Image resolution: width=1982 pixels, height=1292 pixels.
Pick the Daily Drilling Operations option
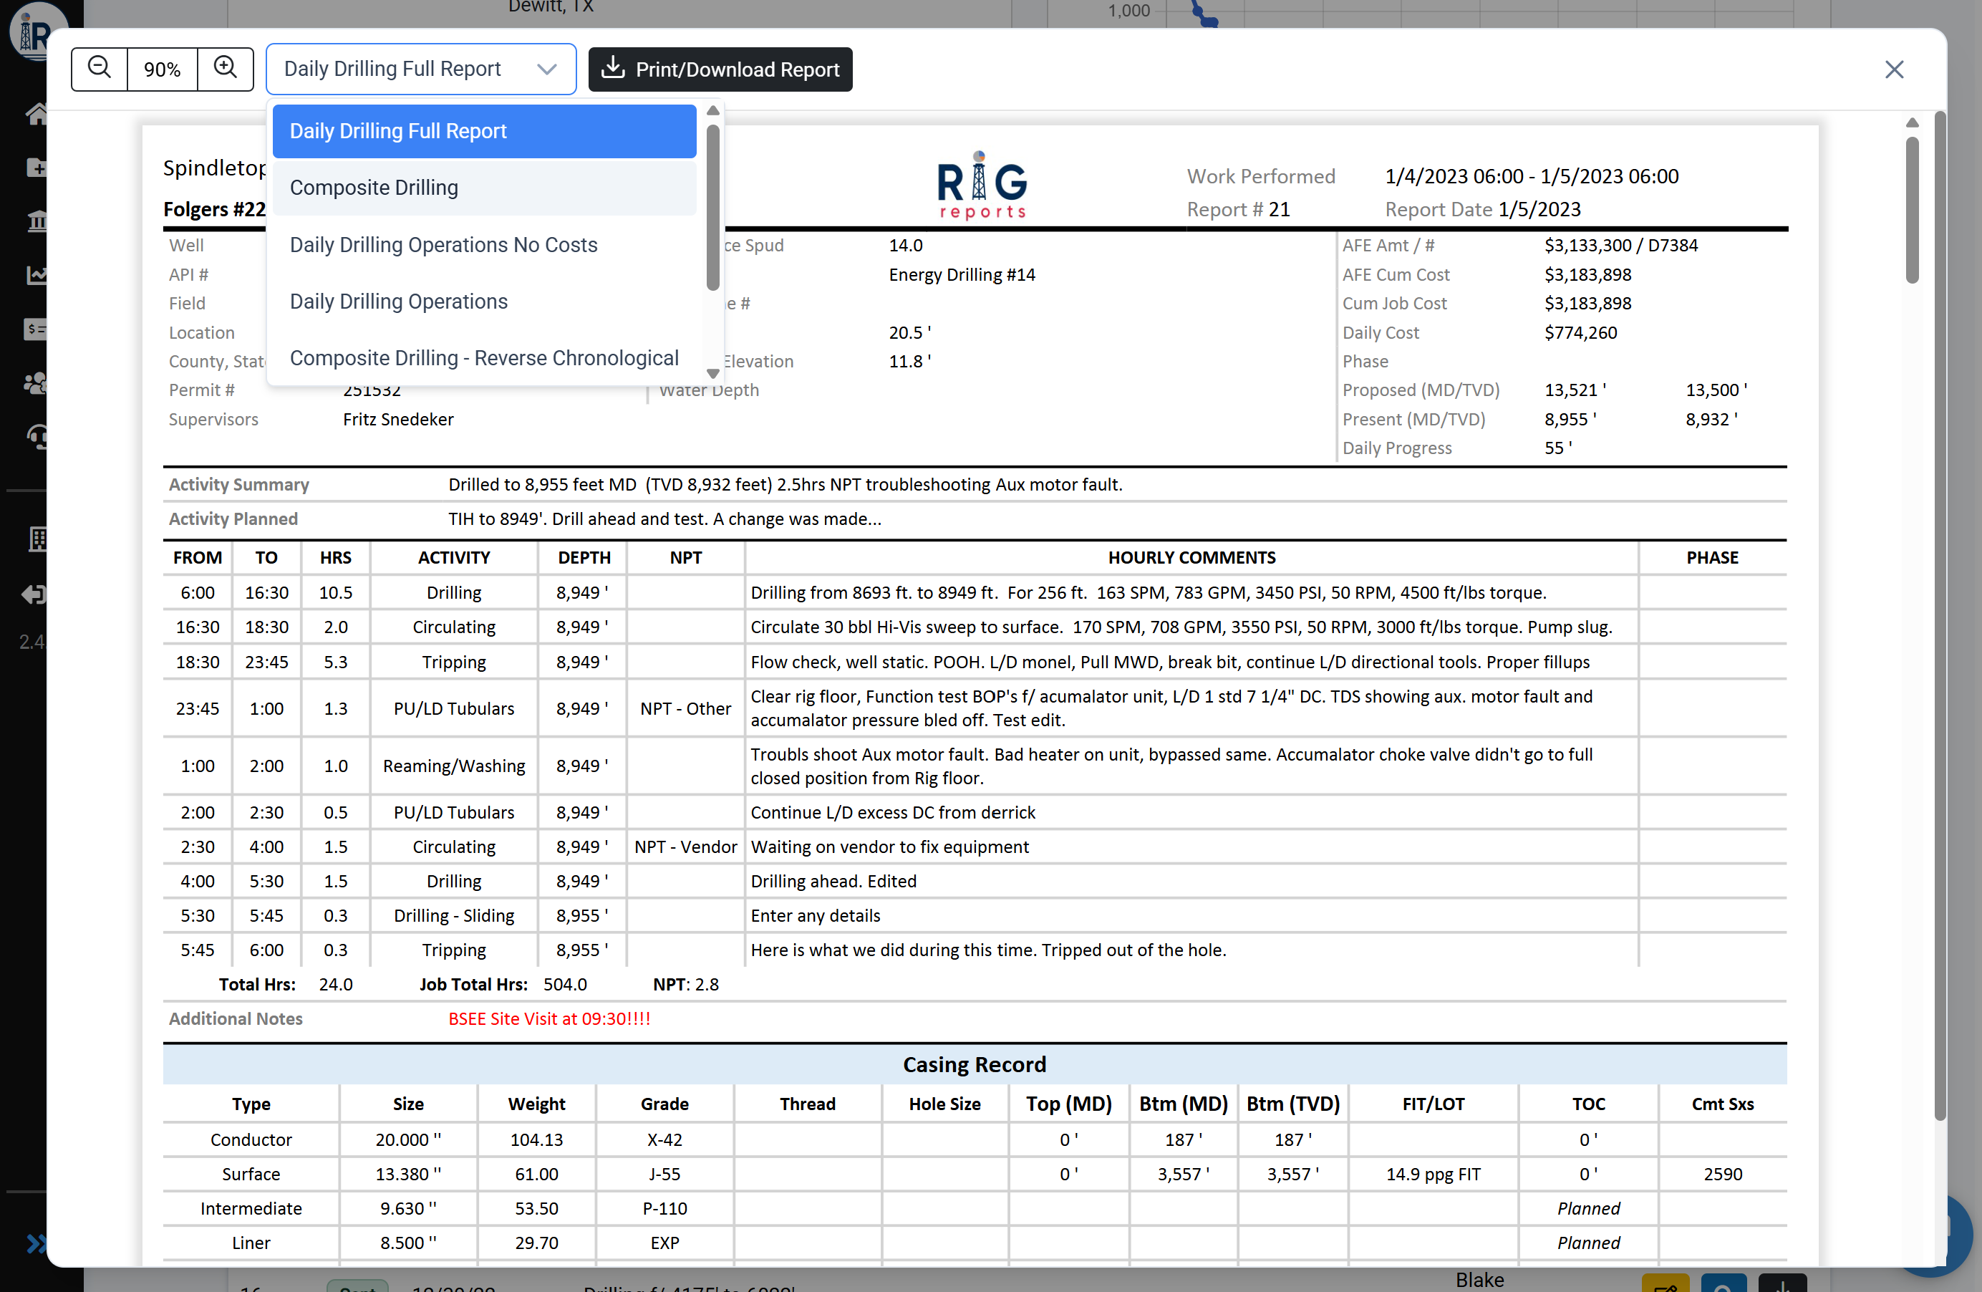(x=485, y=302)
